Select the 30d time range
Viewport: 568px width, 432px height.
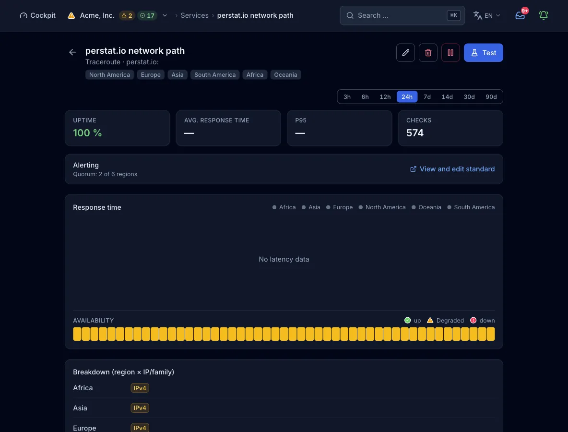tap(469, 97)
